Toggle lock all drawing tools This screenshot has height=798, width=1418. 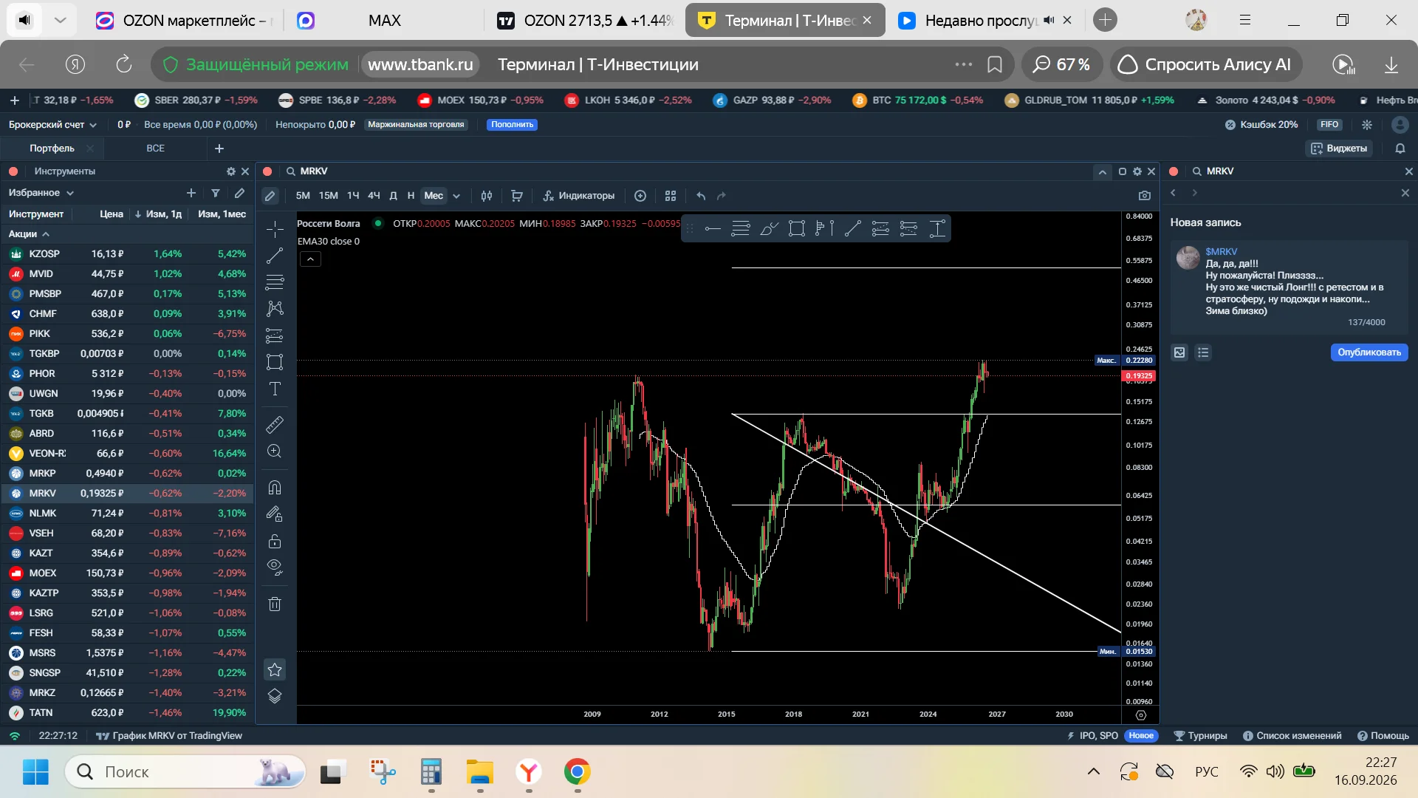(275, 541)
